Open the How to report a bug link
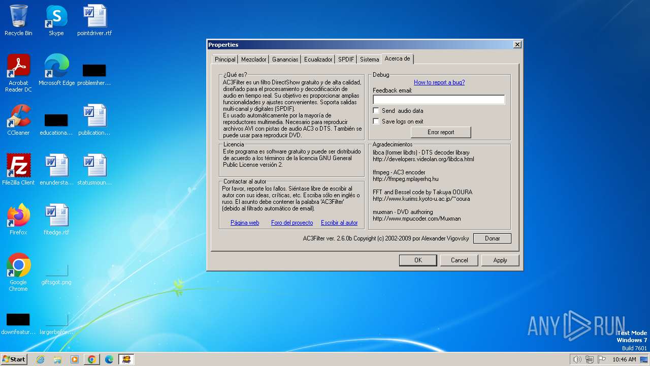Screen dimensions: 650x366 tap(439, 82)
